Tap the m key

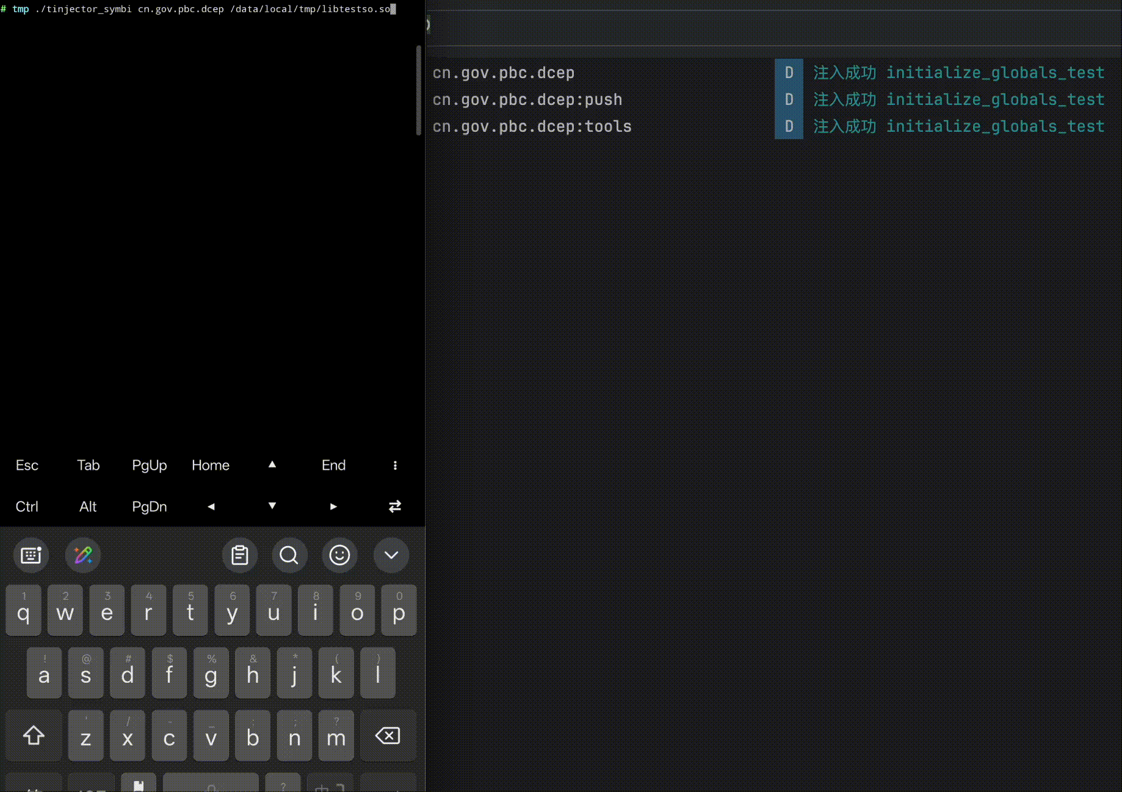click(336, 735)
